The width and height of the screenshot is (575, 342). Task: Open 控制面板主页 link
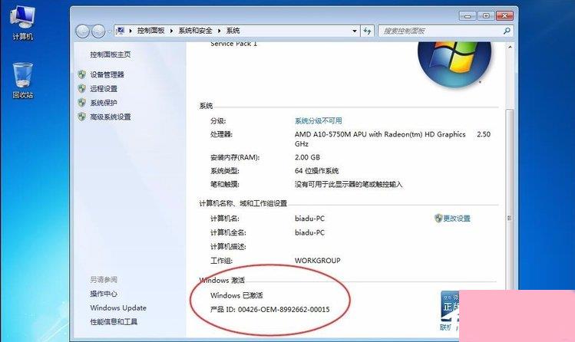click(x=111, y=54)
